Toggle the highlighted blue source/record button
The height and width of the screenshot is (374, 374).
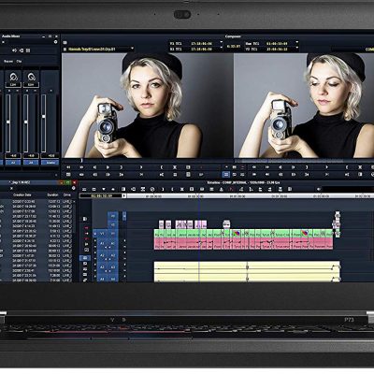pyautogui.click(x=226, y=175)
